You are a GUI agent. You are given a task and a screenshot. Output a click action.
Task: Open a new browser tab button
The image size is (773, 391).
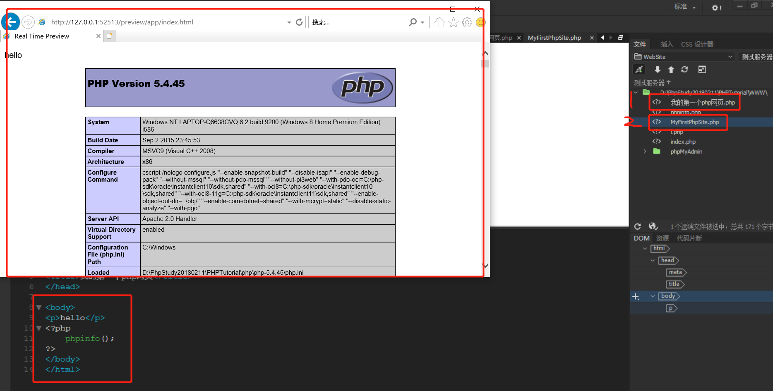(110, 36)
